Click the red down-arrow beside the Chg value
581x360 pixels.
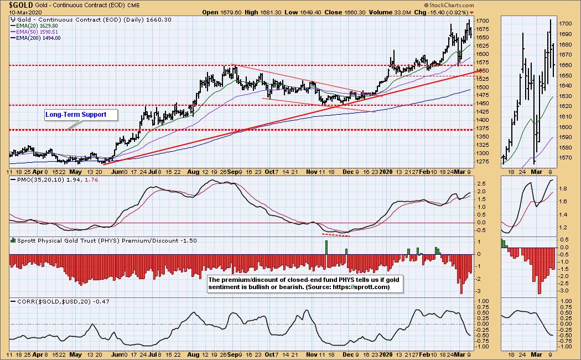[x=471, y=13]
